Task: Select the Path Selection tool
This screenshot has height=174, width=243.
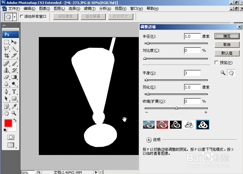Action: (6, 98)
